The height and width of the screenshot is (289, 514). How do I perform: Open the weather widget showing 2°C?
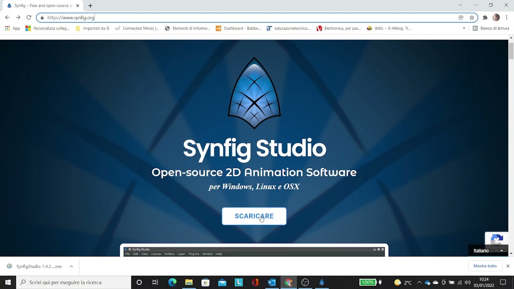[x=403, y=283]
